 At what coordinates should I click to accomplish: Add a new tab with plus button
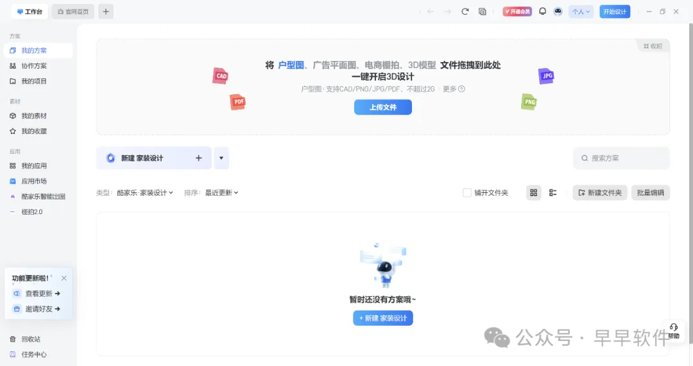[106, 12]
